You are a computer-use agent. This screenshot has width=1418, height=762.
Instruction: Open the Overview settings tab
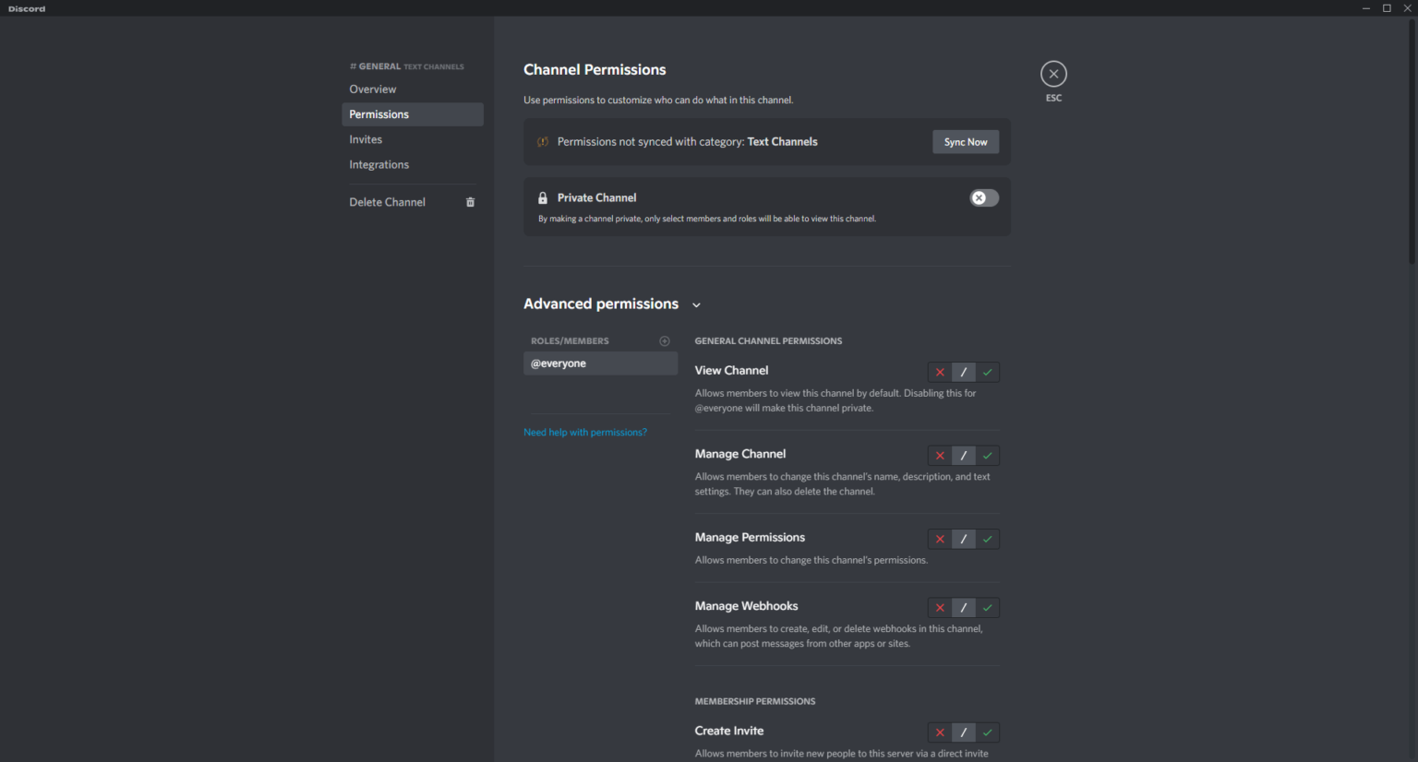373,89
